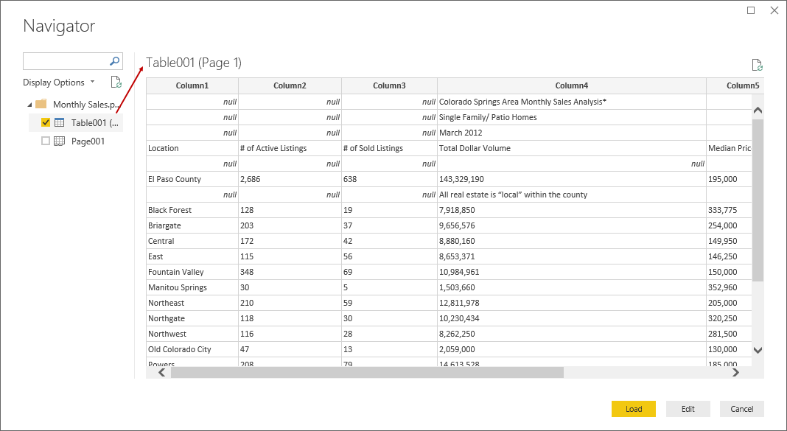Click the Monthly Sales folder icon

tap(41, 104)
